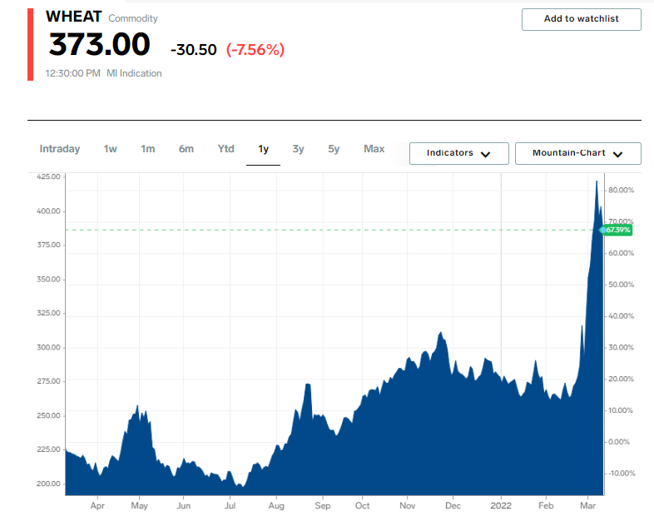This screenshot has width=654, height=521.
Task: Click the -30.50 change value
Action: click(x=194, y=50)
